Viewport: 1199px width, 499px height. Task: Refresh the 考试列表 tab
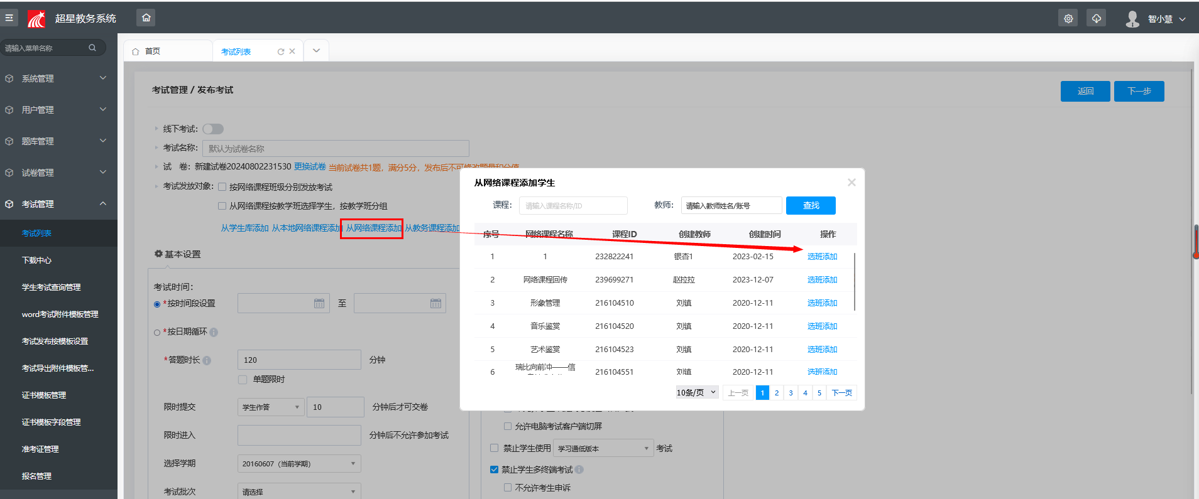coord(281,52)
